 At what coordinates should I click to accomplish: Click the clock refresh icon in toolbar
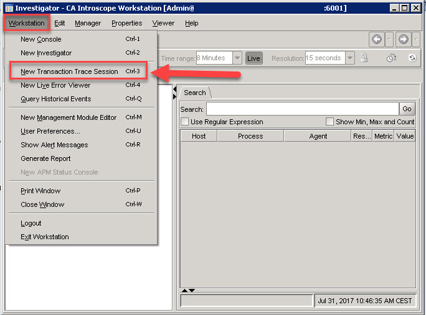point(391,58)
